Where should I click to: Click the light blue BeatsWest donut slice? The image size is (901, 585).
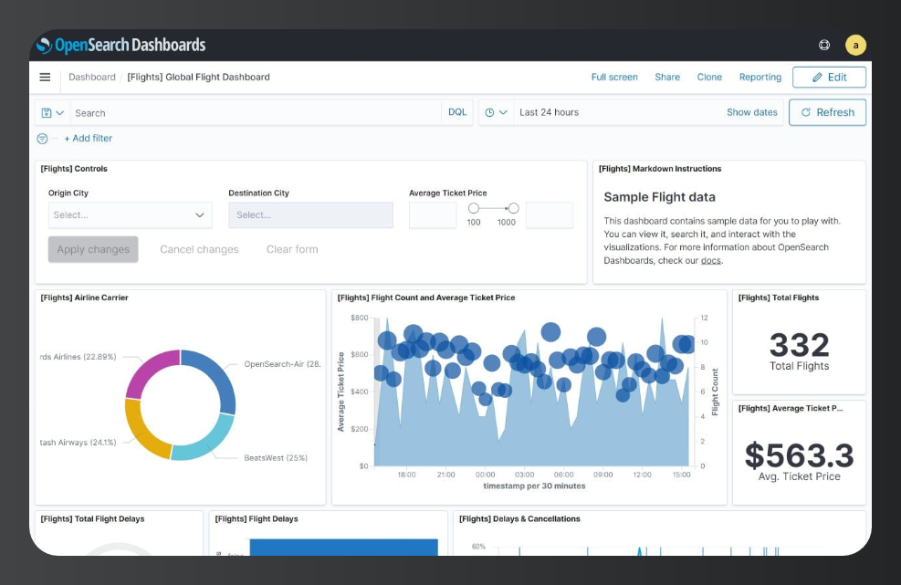[207, 443]
